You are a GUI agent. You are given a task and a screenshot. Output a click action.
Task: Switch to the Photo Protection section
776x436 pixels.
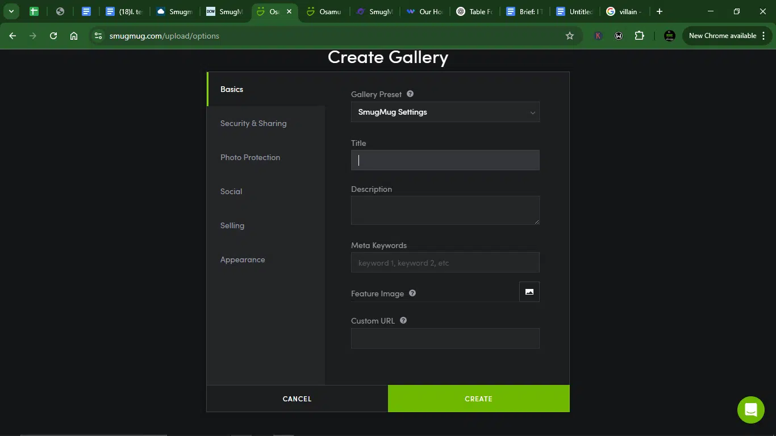250,157
